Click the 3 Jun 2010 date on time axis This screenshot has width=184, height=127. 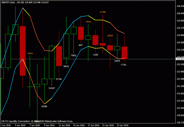pos(20,125)
